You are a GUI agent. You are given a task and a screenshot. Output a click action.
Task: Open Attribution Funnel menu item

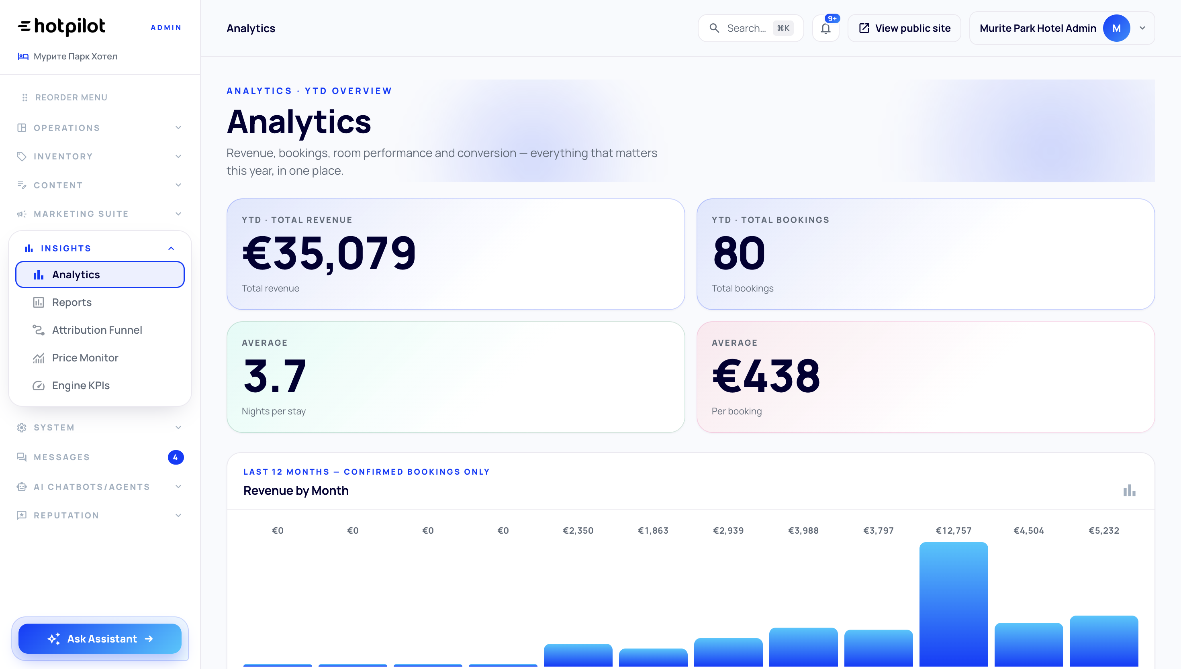point(100,330)
